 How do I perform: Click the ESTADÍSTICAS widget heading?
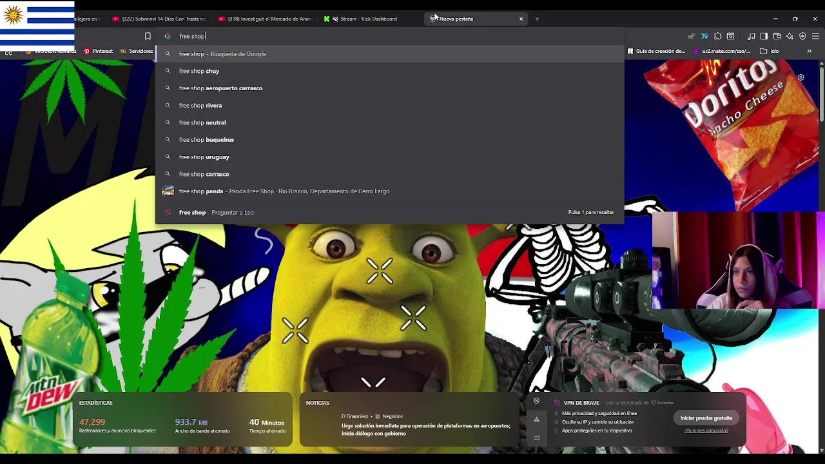pyautogui.click(x=95, y=403)
